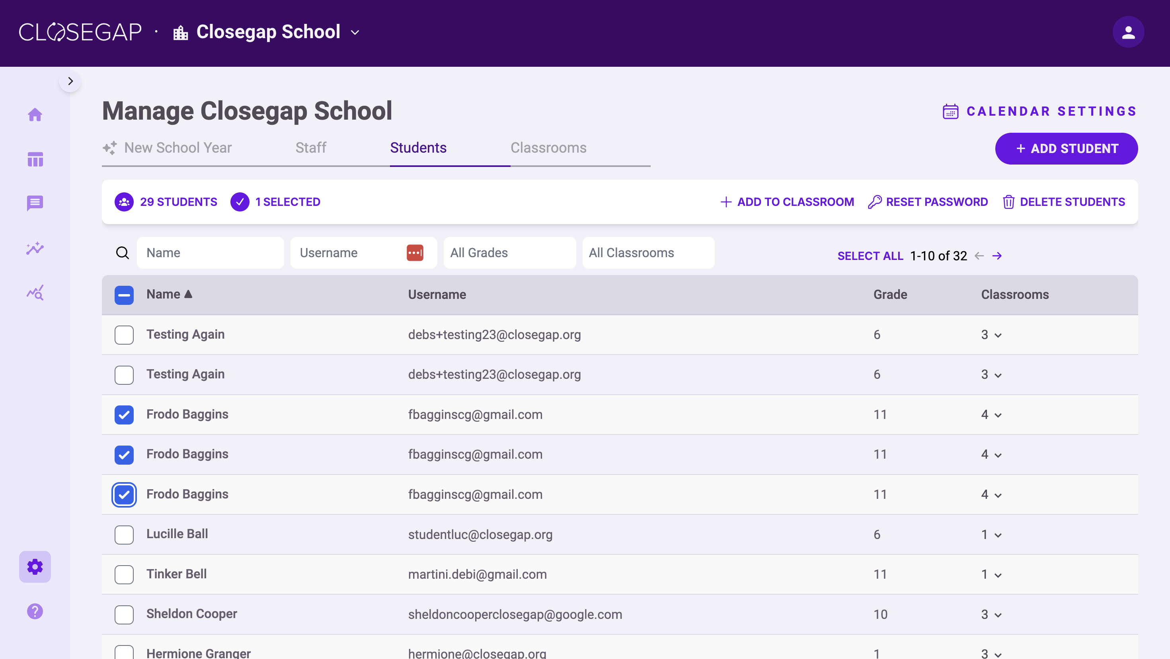1170x659 pixels.
Task: Open the All Grades filter dropdown
Action: point(510,253)
